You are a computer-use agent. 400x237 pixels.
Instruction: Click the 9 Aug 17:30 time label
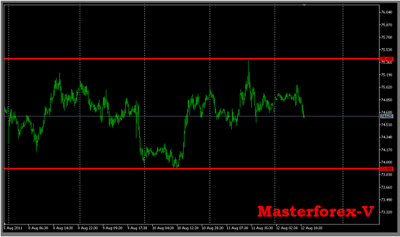click(137, 228)
